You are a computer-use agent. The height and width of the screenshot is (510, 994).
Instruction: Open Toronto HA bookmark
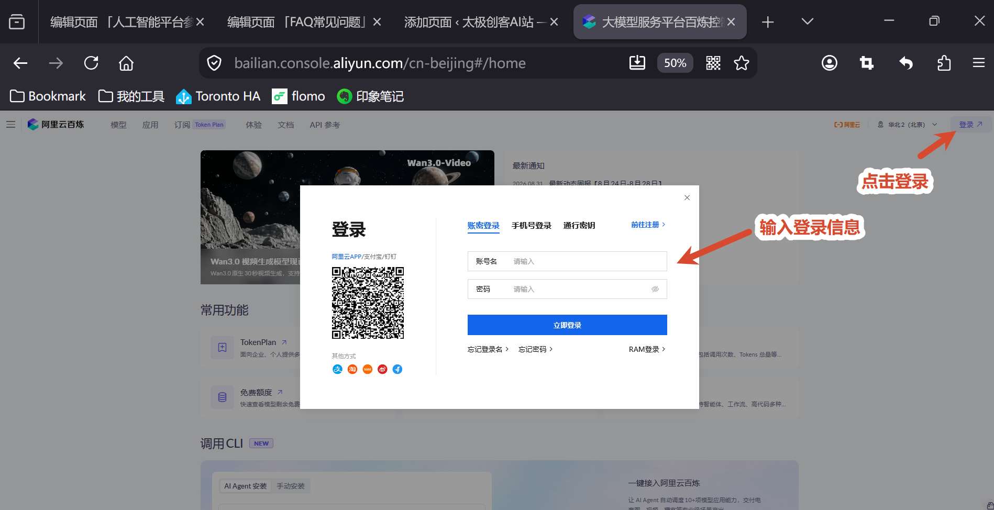coord(218,96)
